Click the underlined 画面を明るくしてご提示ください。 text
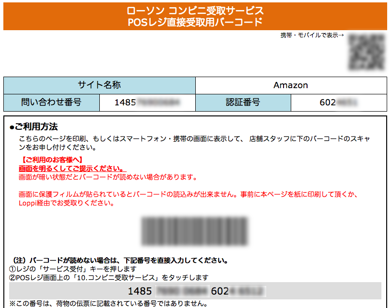 72,169
